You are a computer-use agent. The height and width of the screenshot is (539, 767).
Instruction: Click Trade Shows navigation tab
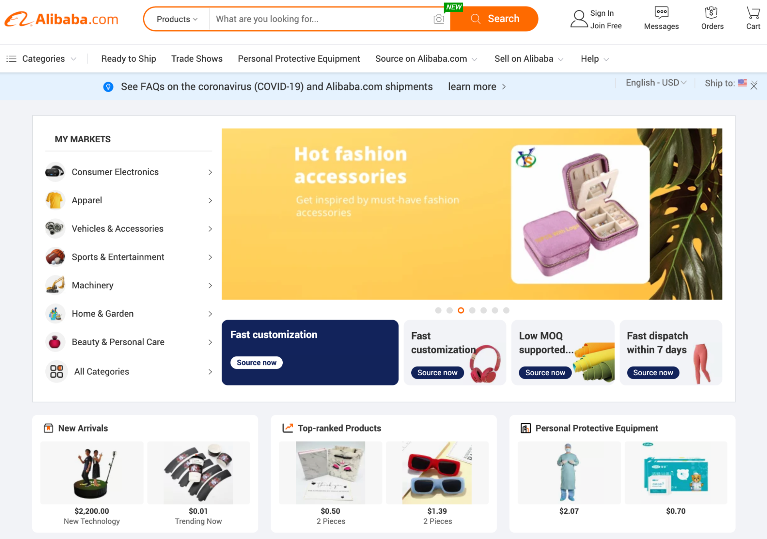click(x=196, y=58)
